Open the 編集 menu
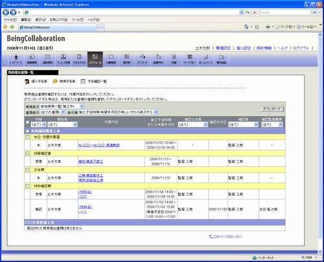 point(26,19)
